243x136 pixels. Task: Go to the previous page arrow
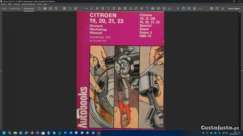(x=70, y=8)
